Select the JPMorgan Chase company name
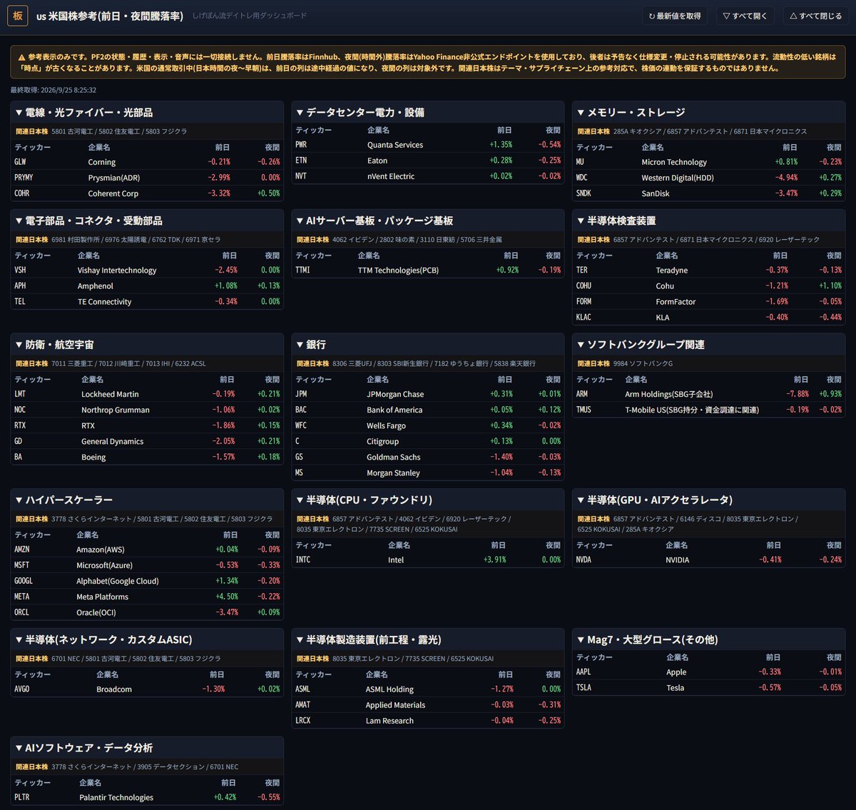 (x=395, y=395)
